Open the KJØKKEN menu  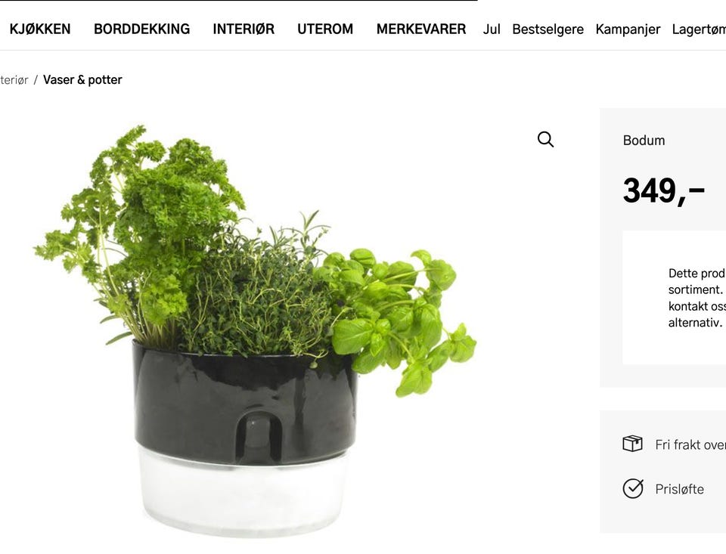40,29
